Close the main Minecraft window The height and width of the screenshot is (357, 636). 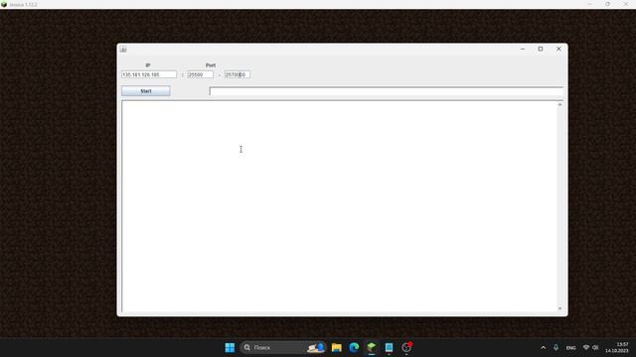click(x=626, y=4)
